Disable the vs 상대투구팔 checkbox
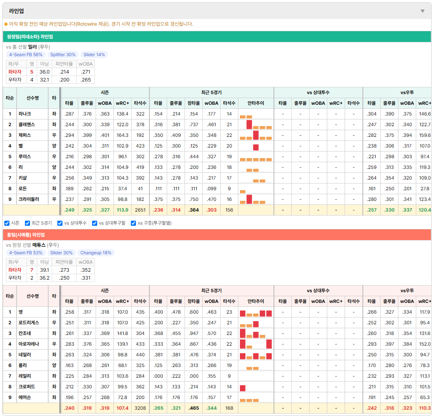This screenshot has height=418, width=434. point(94,223)
